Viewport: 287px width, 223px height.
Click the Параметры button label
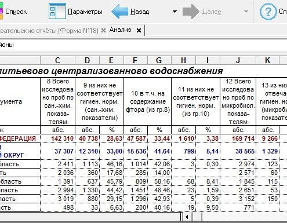(85, 12)
